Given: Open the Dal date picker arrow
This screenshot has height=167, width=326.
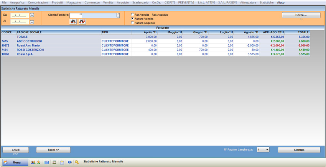Looking at the screenshot, I should (x=32, y=16).
